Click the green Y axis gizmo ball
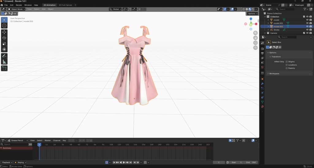The height and width of the screenshot is (168, 314). point(251,25)
